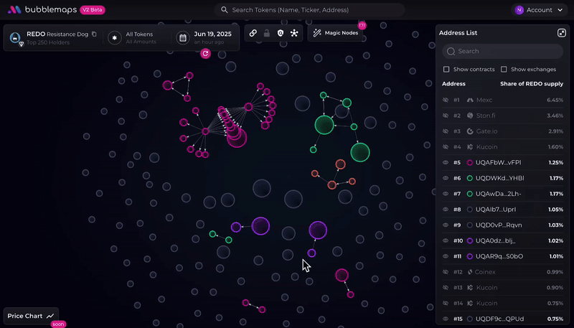Select the #4 Kucoin address row
The height and width of the screenshot is (328, 574).
click(503, 147)
